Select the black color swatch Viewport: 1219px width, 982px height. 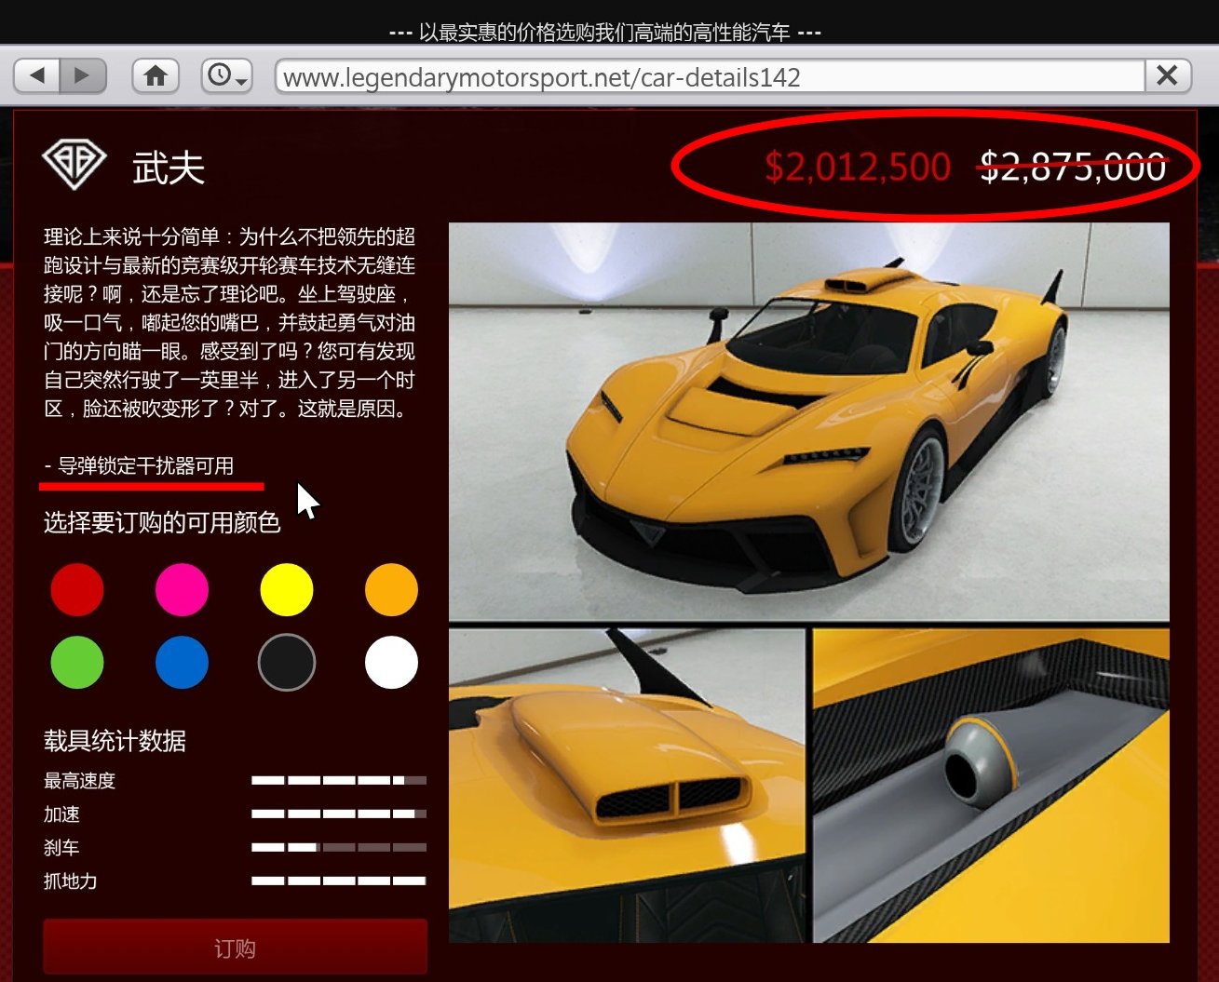coord(287,662)
